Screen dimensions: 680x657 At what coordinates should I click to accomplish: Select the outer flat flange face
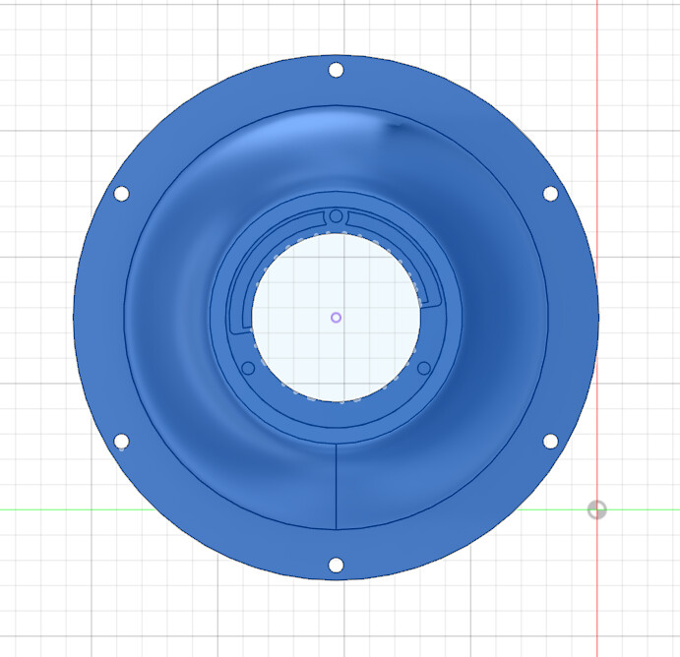tap(98, 317)
